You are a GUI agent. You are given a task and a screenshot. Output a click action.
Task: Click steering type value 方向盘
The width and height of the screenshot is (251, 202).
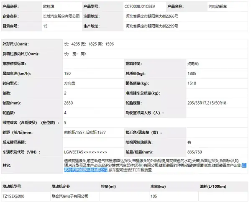click(69, 83)
